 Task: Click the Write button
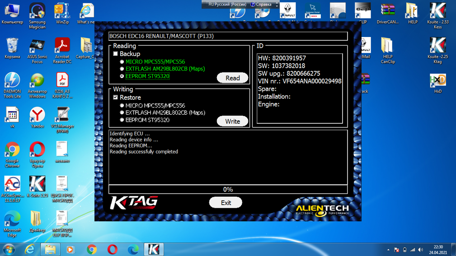[x=232, y=121]
